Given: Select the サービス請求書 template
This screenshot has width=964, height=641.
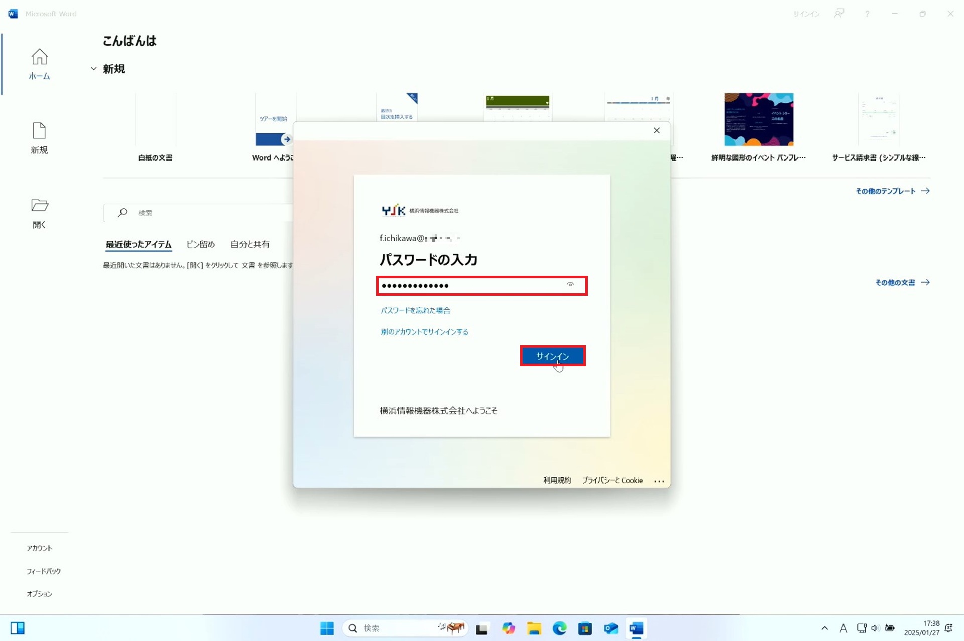Looking at the screenshot, I should pos(879,127).
